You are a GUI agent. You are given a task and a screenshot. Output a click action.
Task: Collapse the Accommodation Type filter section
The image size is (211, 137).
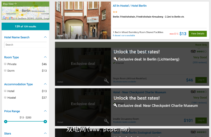coord(45,84)
